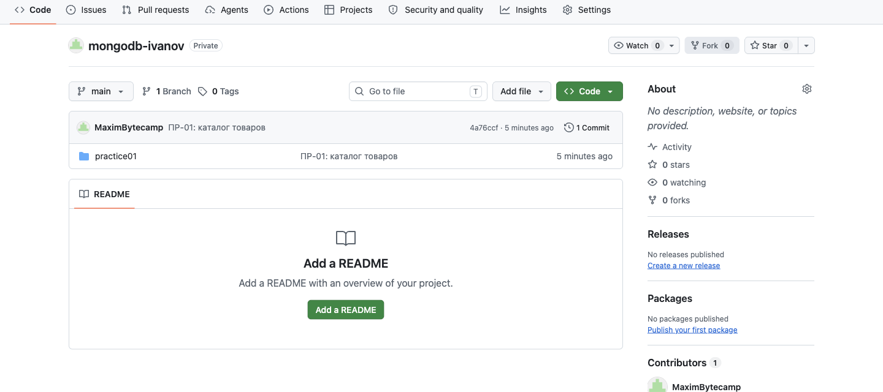Open the Contributors heading link
This screenshot has width=883, height=392.
684,363
